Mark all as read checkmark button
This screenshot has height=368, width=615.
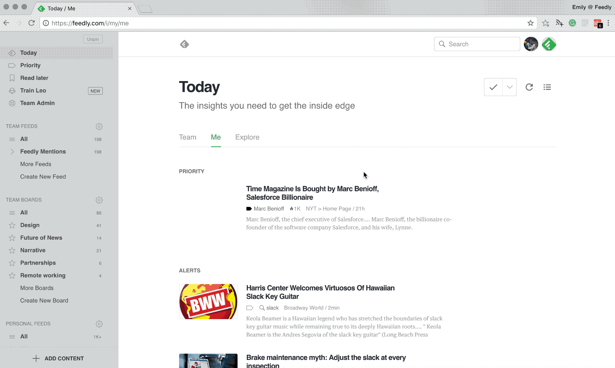click(x=493, y=87)
